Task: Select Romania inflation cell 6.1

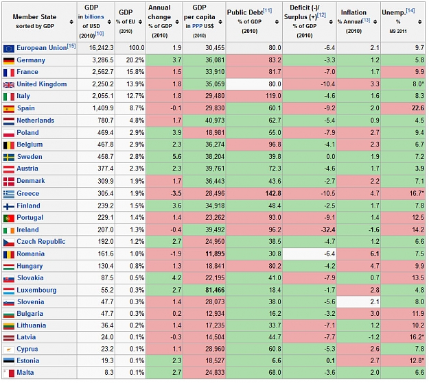Action: click(x=358, y=254)
